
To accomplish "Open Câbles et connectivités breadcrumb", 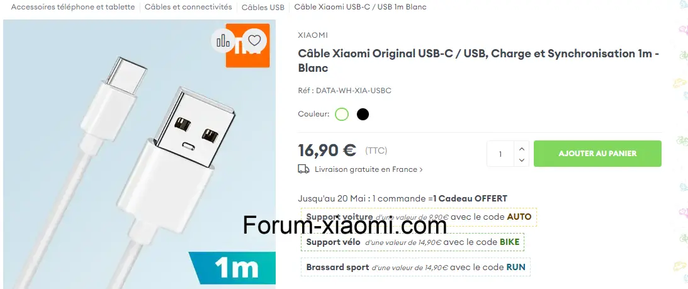I will [188, 7].
